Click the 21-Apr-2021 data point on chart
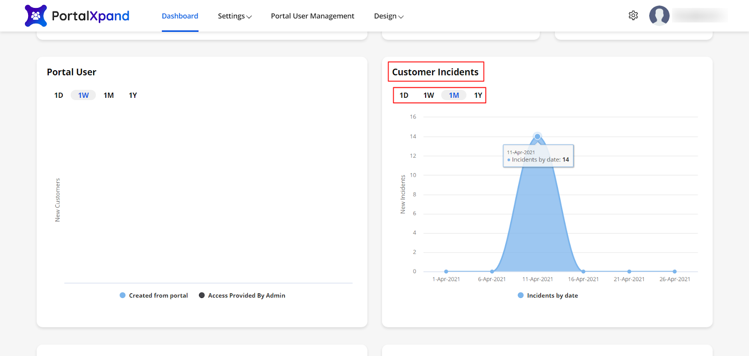Viewport: 749px width, 356px height. [x=629, y=271]
